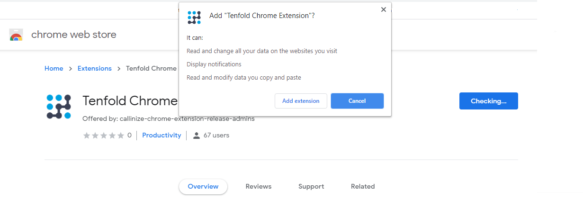583x209 pixels.
Task: Click the chevron after Extensions breadcrumb
Action: pos(119,69)
